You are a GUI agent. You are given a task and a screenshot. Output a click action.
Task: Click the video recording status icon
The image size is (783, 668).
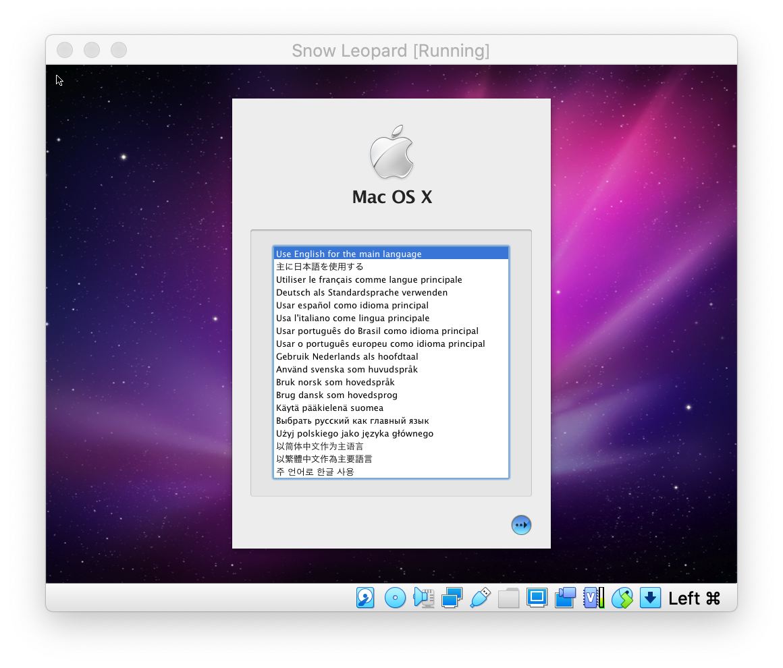pyautogui.click(x=565, y=598)
